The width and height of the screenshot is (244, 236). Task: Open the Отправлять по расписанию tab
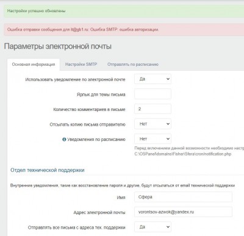click(x=133, y=65)
